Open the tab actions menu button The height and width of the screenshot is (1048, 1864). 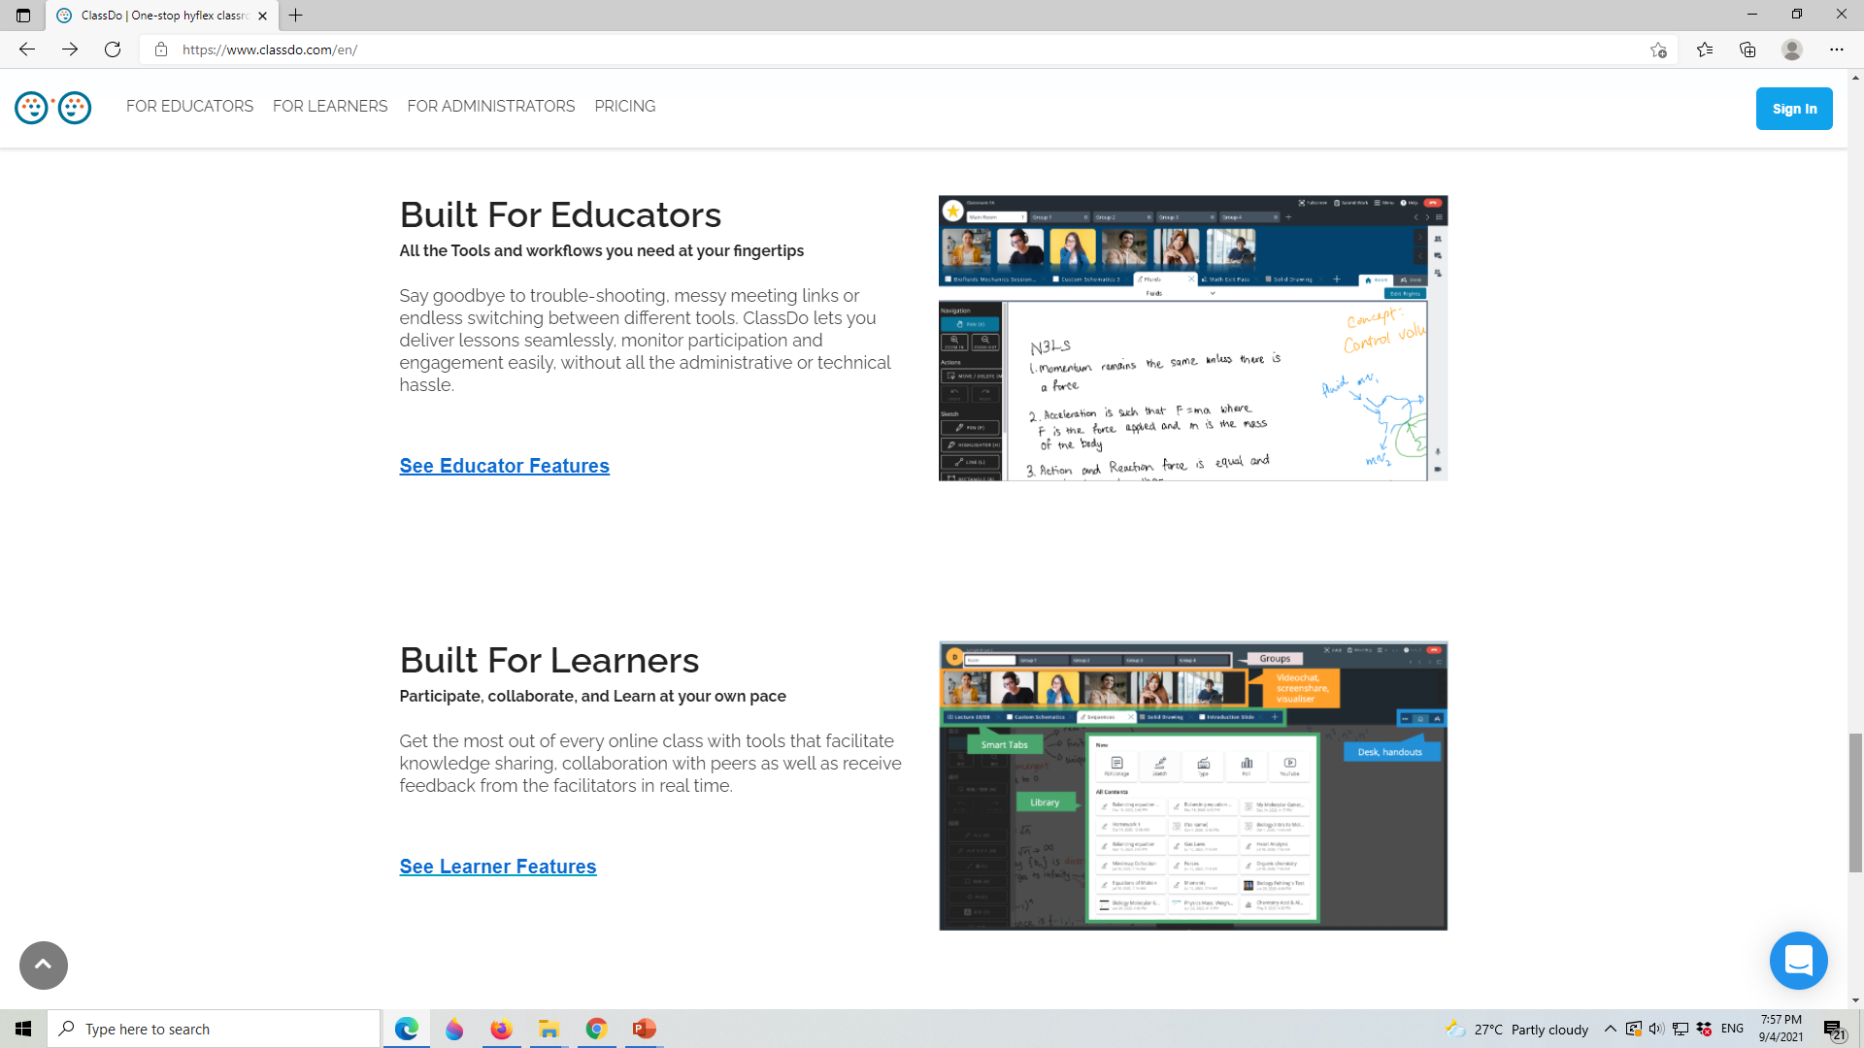[x=23, y=16]
